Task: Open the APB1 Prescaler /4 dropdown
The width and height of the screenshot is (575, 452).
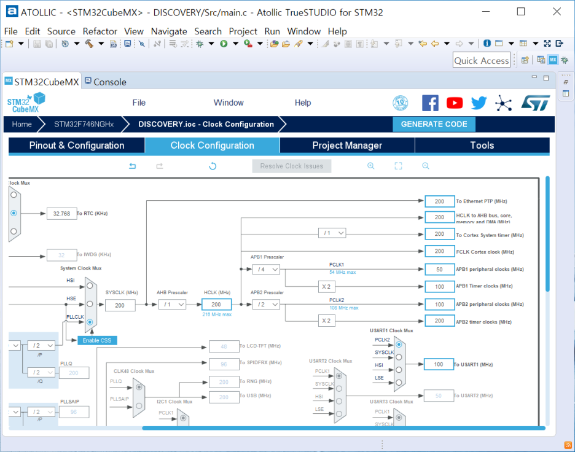Action: 266,270
